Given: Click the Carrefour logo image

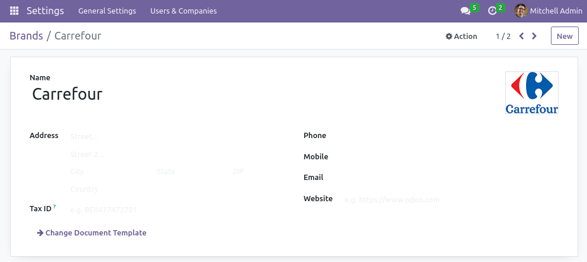Looking at the screenshot, I should tap(531, 93).
